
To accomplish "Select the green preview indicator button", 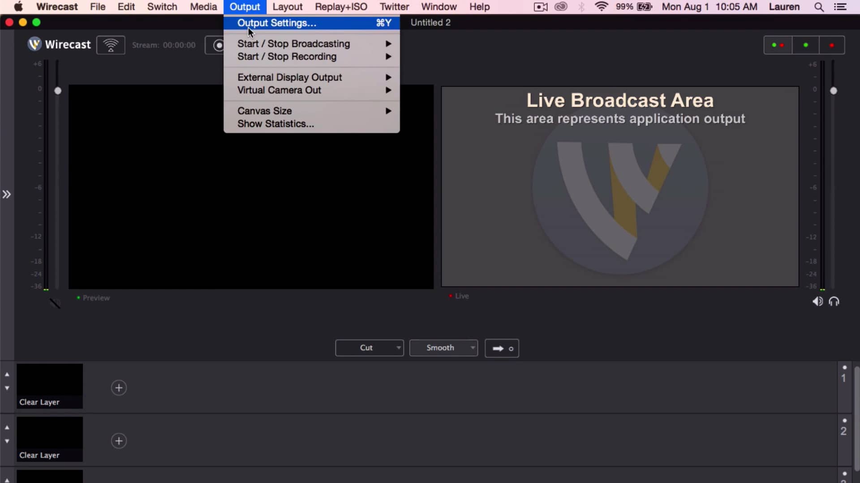I will coord(806,45).
